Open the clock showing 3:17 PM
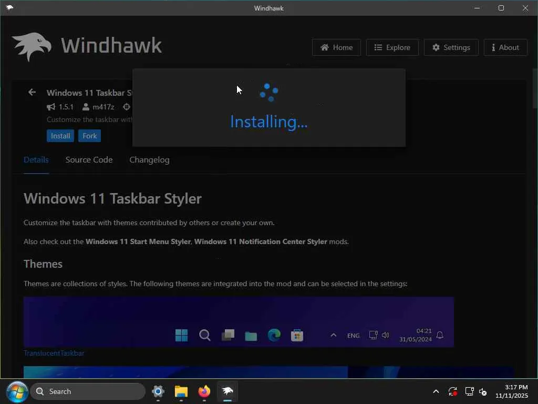This screenshot has width=538, height=404. click(x=512, y=391)
